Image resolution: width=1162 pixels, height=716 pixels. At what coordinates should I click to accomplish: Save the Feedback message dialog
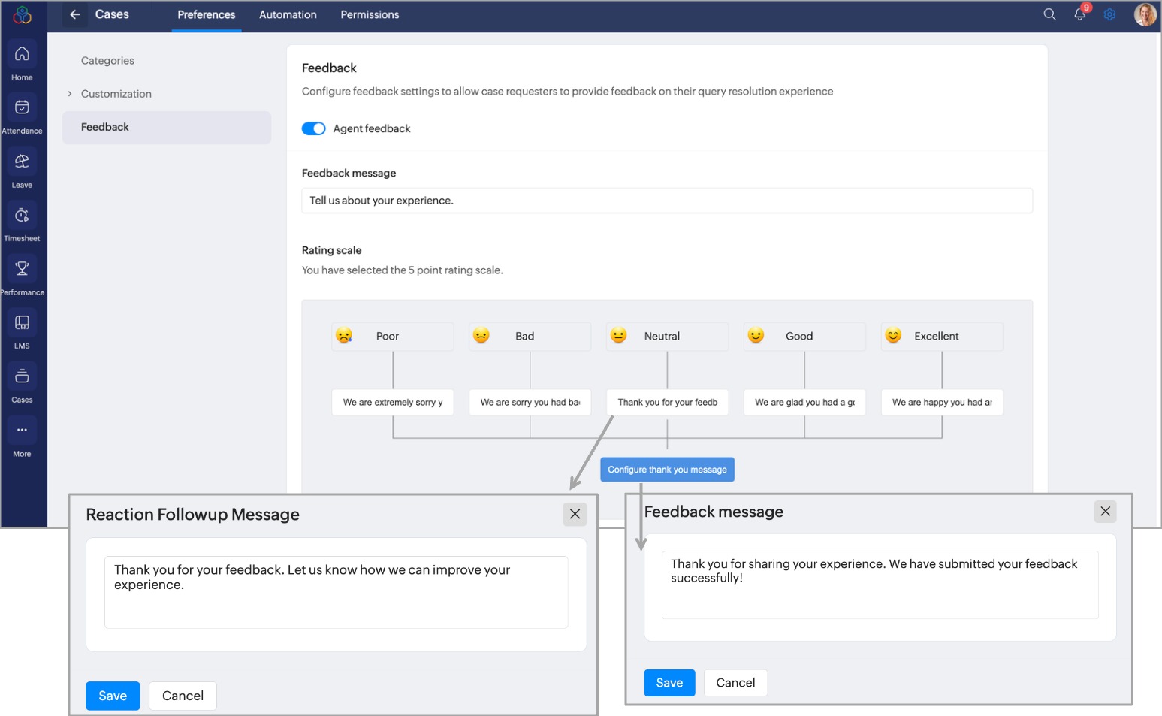669,683
